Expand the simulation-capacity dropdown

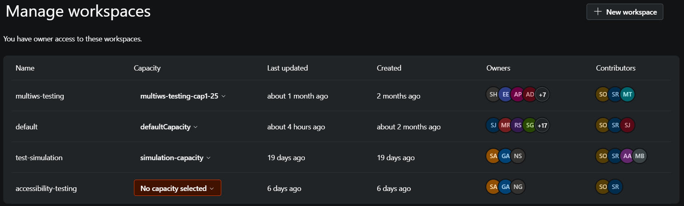(175, 158)
